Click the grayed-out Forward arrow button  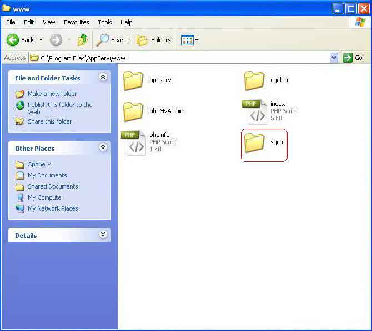click(x=56, y=40)
